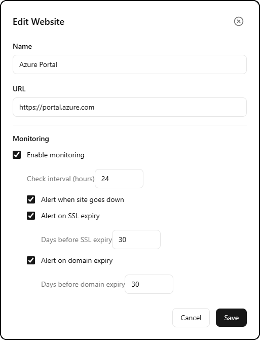
Task: Click the Days before SSL expiry label
Action: [77, 240]
